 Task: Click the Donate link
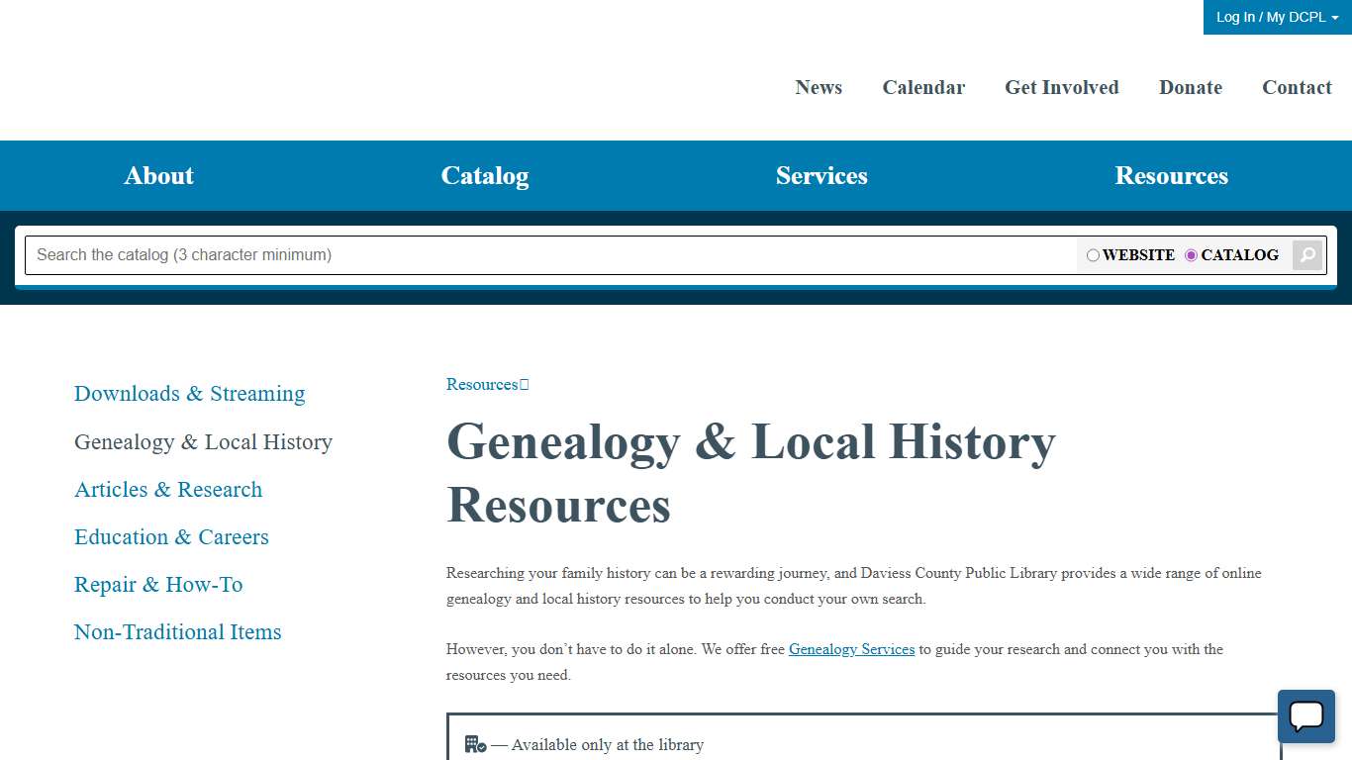coord(1191,87)
